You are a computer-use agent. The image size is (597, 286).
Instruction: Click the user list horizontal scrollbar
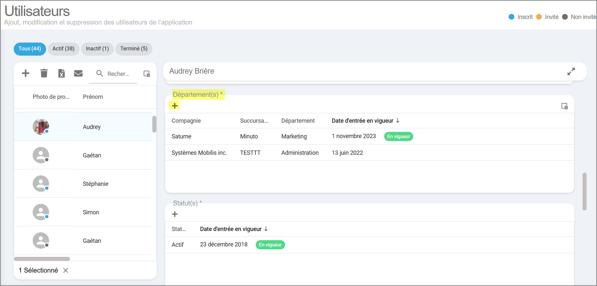tap(42, 259)
